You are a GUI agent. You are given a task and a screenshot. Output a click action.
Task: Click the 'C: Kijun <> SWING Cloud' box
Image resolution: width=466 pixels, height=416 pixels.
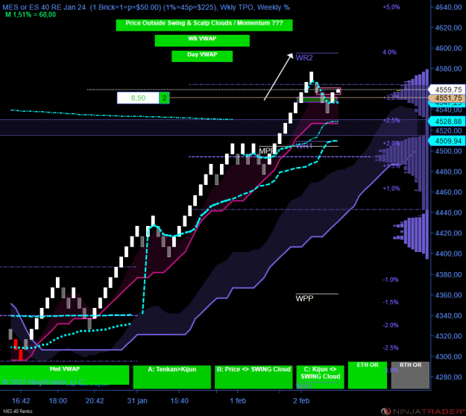[320, 376]
